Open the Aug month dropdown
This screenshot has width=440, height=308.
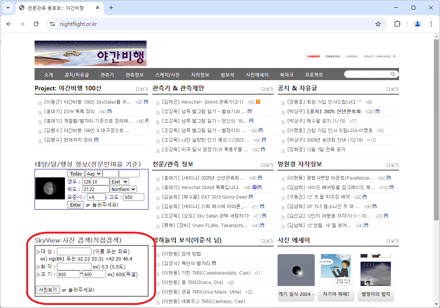pos(93,174)
